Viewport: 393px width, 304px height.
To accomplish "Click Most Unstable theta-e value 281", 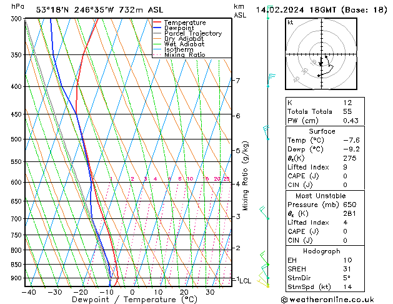I will pos(350,213).
